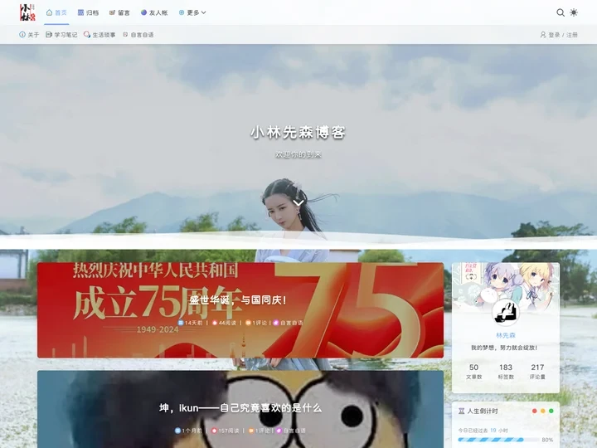Click the 50 文章数 stat
The height and width of the screenshot is (448, 597).
[x=473, y=372]
